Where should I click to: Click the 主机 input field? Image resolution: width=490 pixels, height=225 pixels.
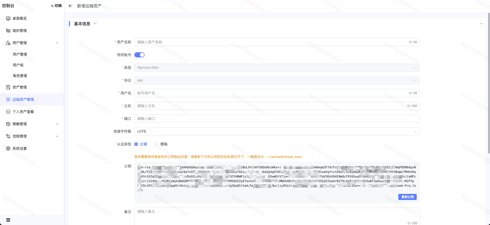[277, 106]
